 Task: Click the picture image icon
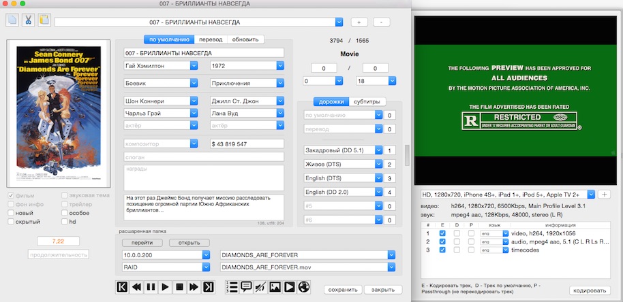(x=275, y=287)
